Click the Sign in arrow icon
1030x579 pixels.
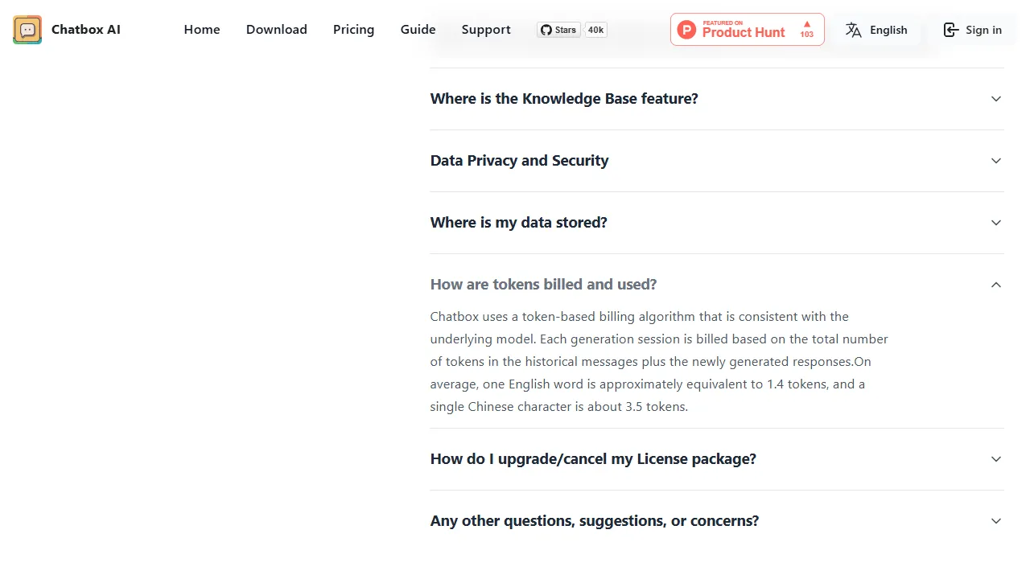[x=950, y=30]
